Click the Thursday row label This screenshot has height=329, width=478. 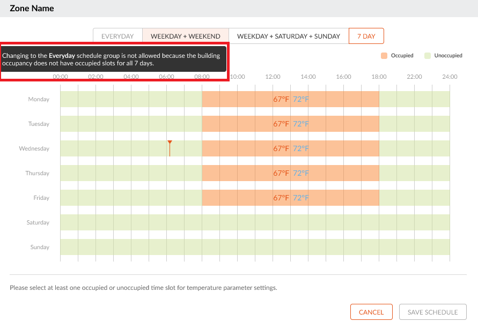click(37, 173)
